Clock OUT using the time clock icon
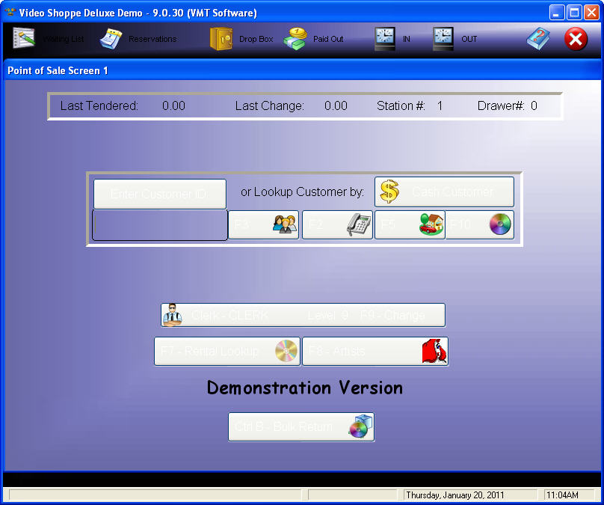Viewport: 604px width, 505px height. pos(443,38)
